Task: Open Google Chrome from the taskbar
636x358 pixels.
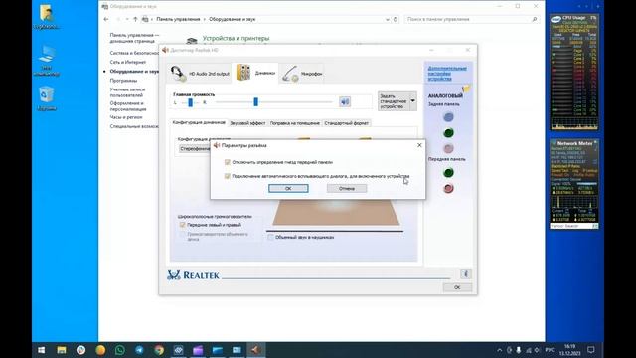Action: click(159, 350)
